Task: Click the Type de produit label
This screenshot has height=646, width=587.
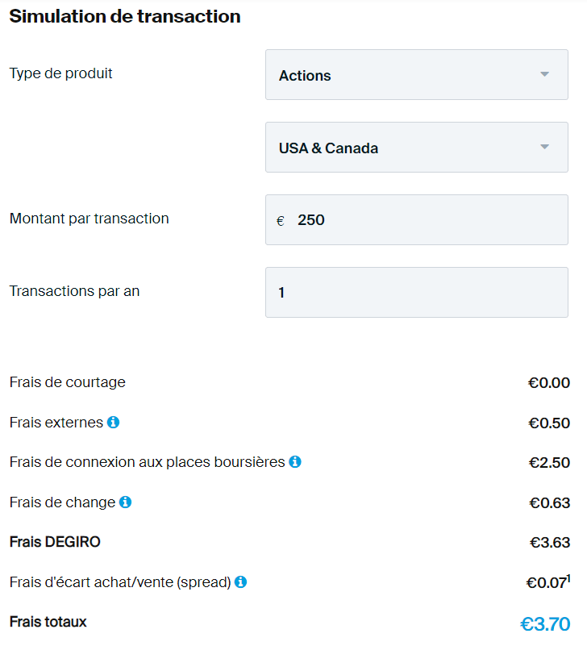Action: 61,73
